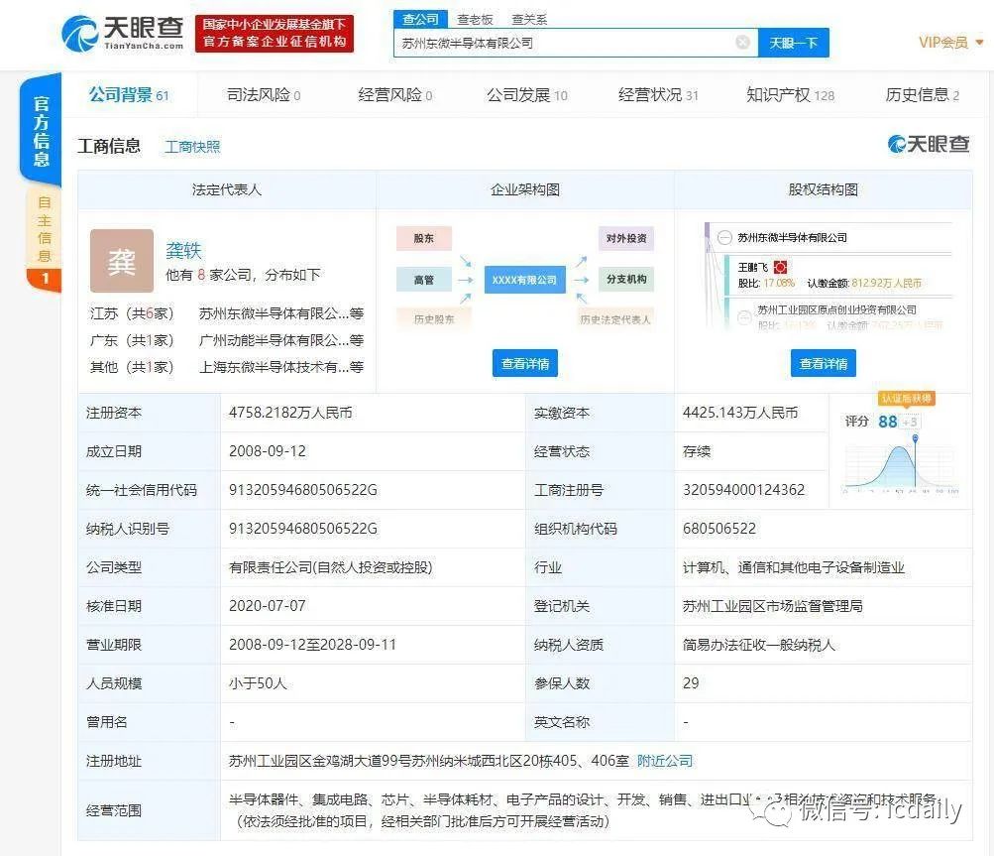Open the 工商快照 link
Viewport: 994px width, 856px height.
[192, 147]
